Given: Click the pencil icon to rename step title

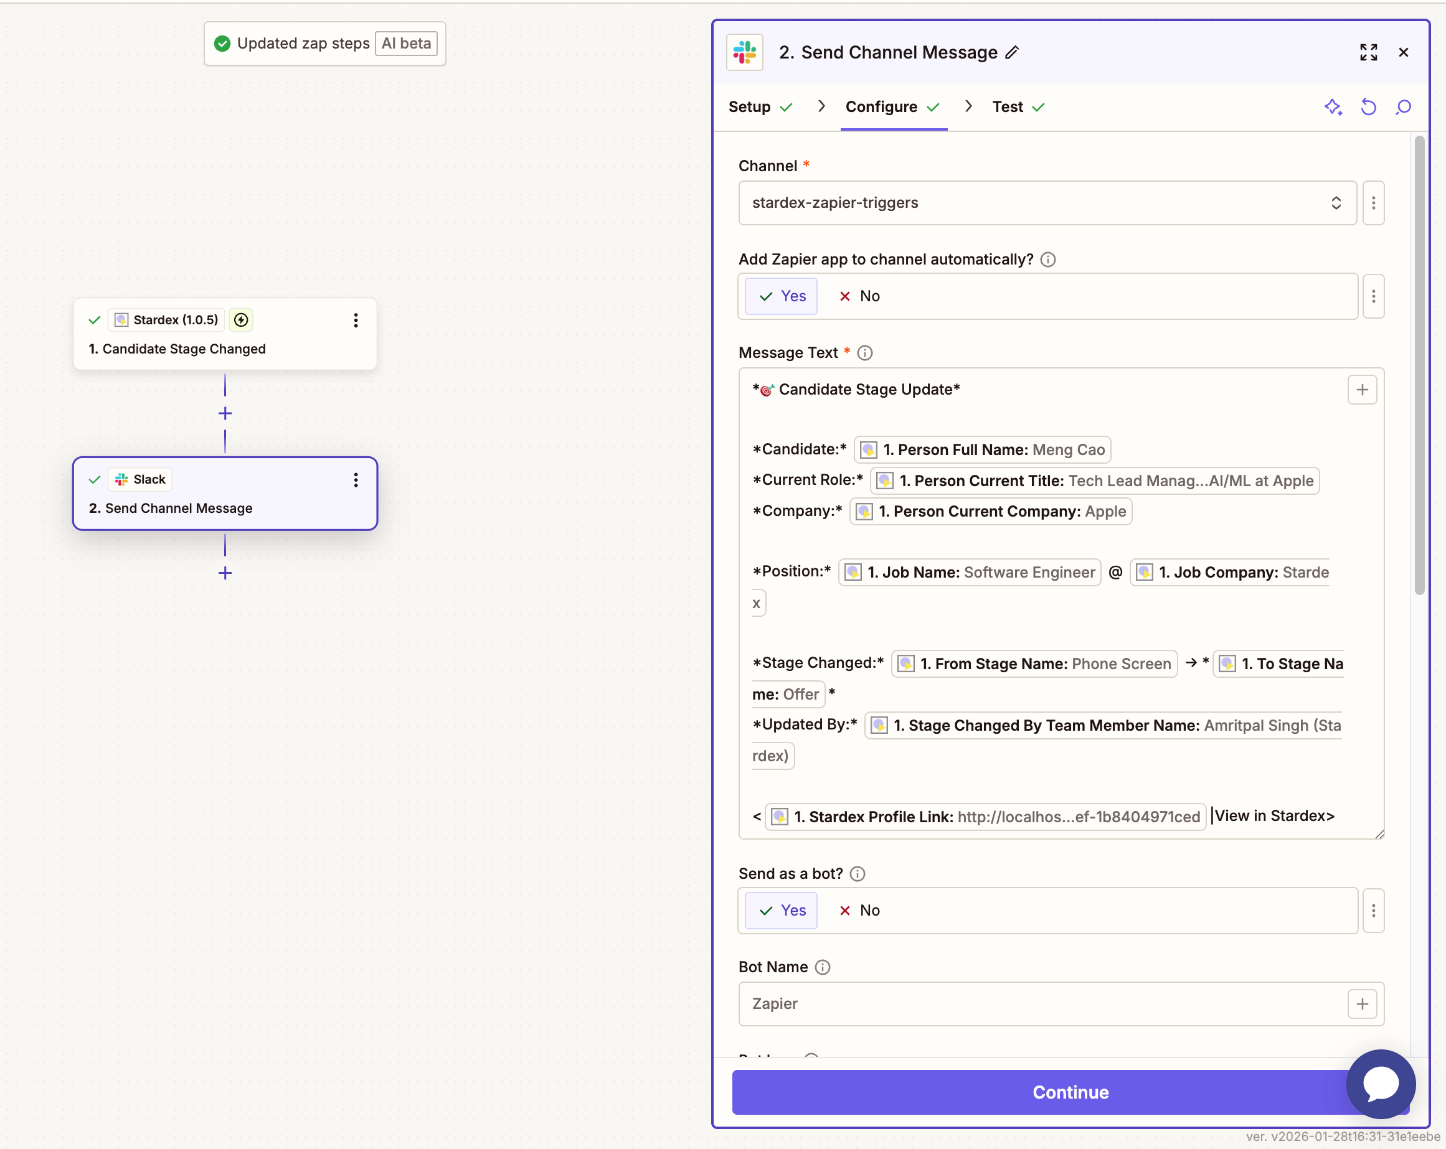Looking at the screenshot, I should pyautogui.click(x=1012, y=52).
